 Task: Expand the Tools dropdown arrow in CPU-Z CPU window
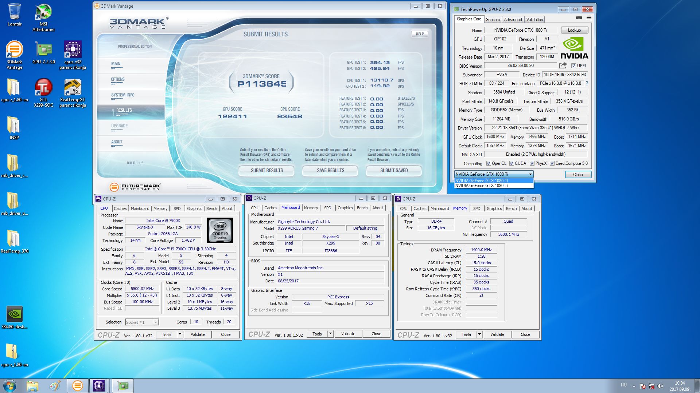click(180, 334)
